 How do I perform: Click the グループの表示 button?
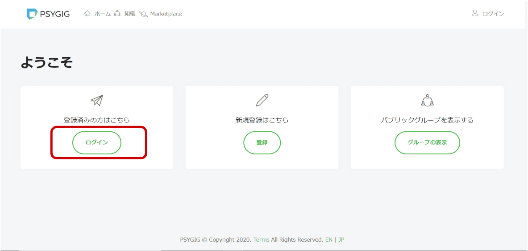click(x=427, y=142)
